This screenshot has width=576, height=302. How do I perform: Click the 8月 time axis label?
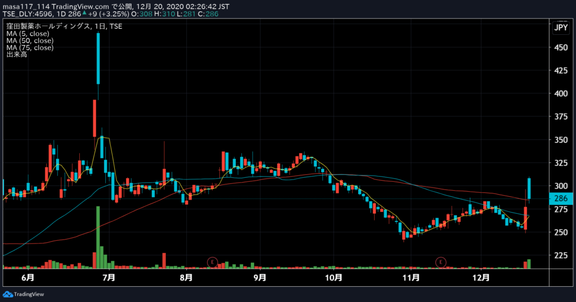(186, 277)
